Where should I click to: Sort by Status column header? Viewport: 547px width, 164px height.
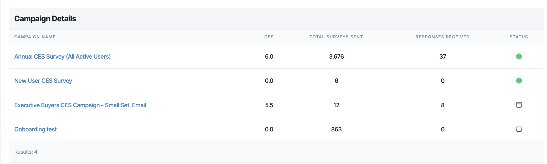coord(519,37)
